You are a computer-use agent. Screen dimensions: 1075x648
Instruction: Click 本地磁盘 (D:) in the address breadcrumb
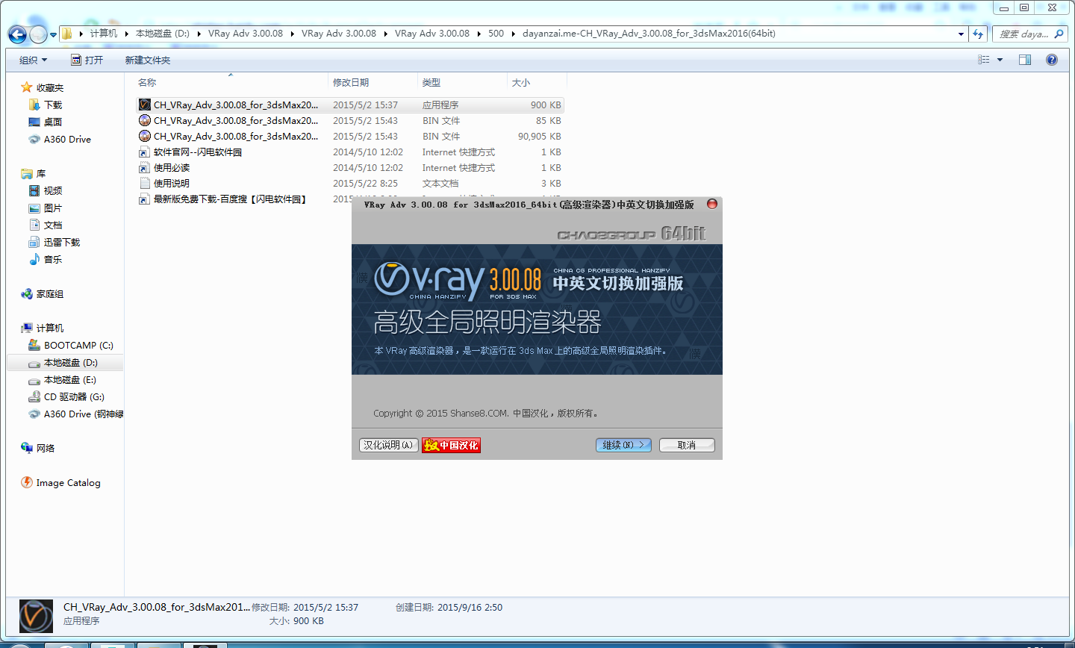click(x=162, y=34)
